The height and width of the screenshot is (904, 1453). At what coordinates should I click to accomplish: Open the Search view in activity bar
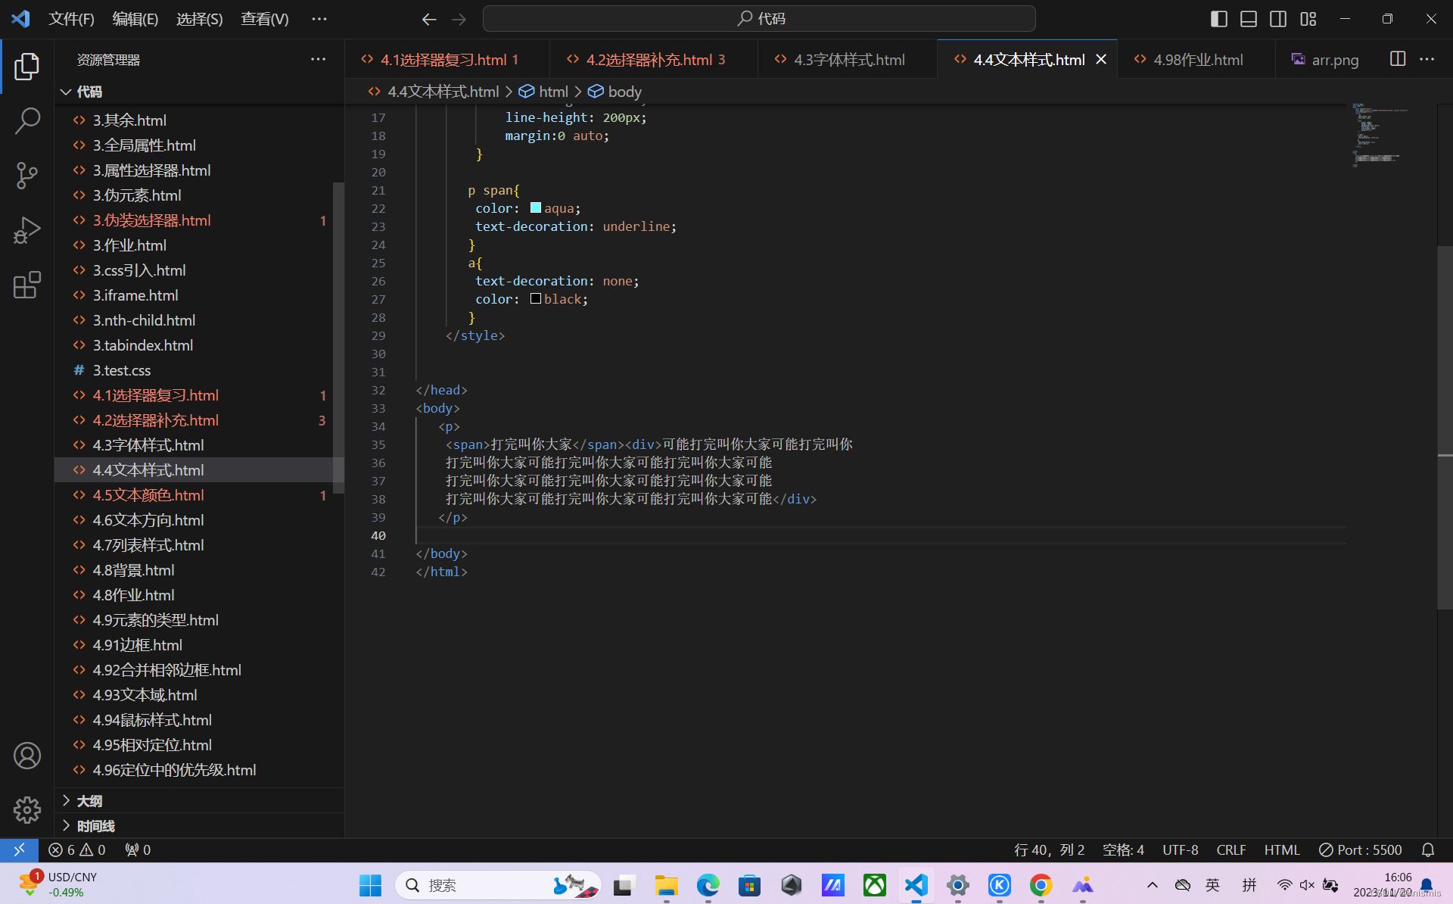27,120
